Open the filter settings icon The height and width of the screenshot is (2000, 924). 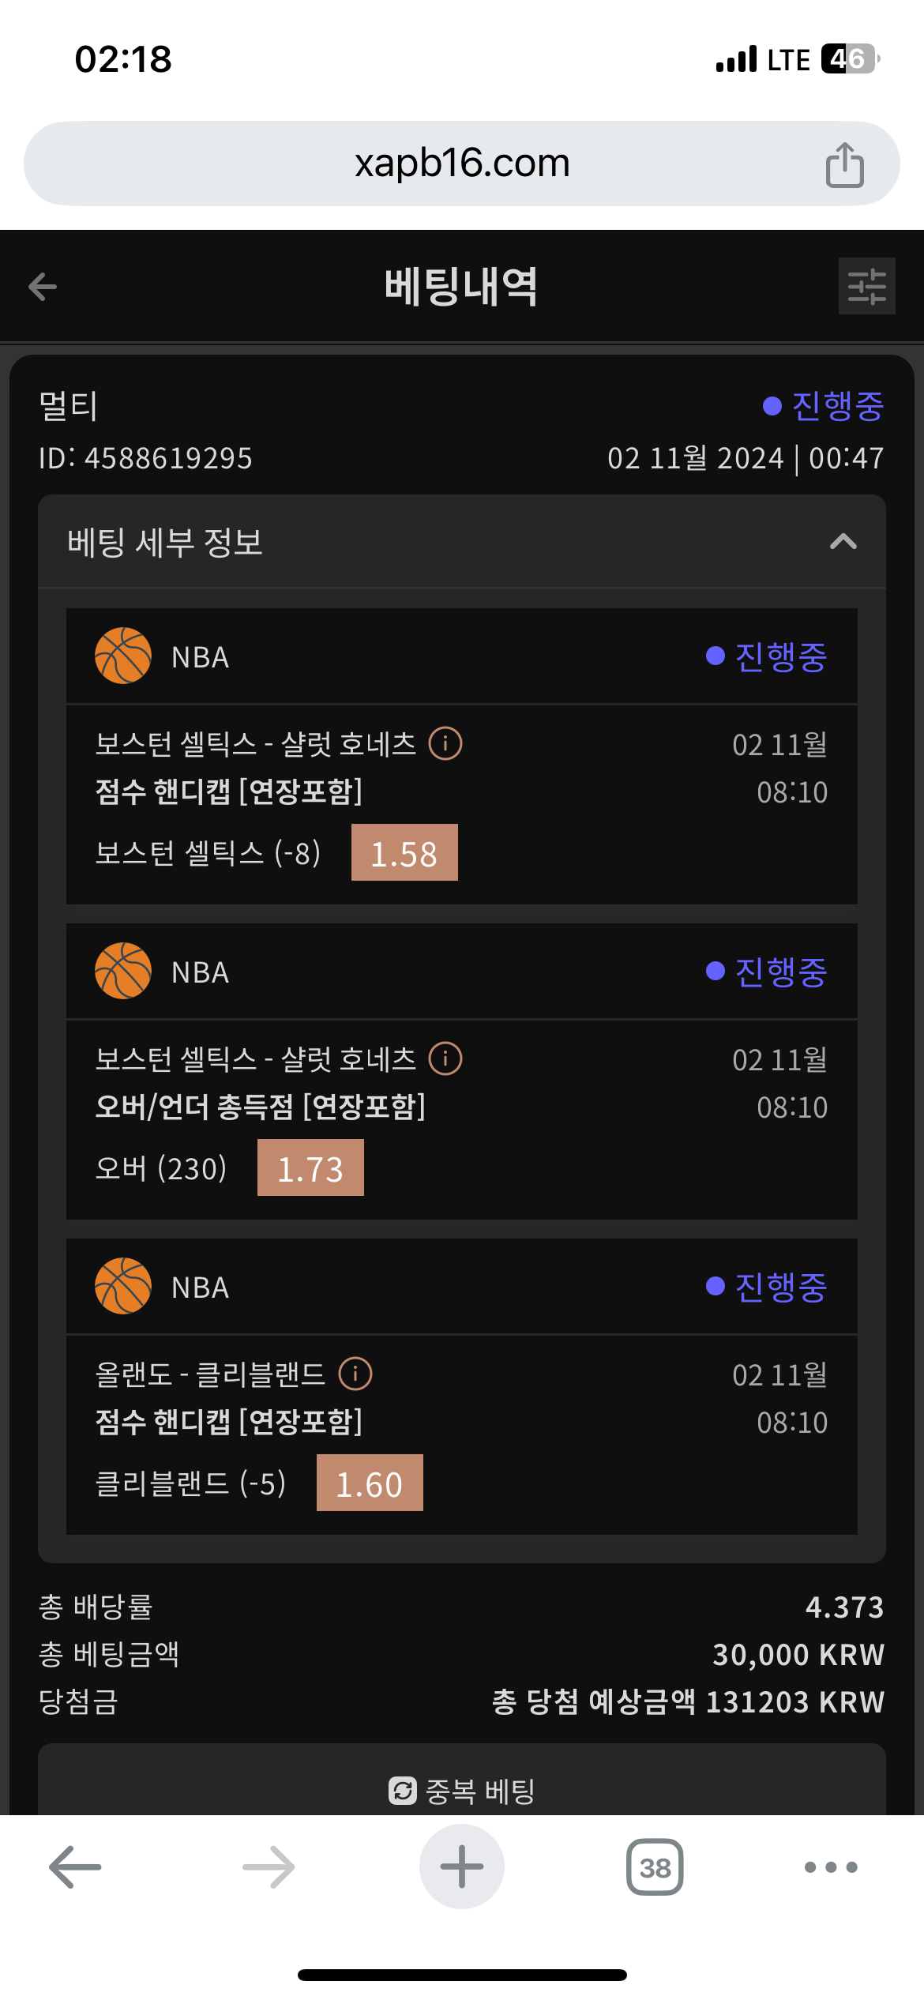[x=866, y=286]
